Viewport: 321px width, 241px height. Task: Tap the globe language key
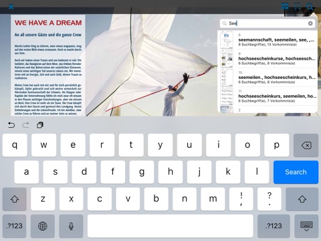click(43, 226)
